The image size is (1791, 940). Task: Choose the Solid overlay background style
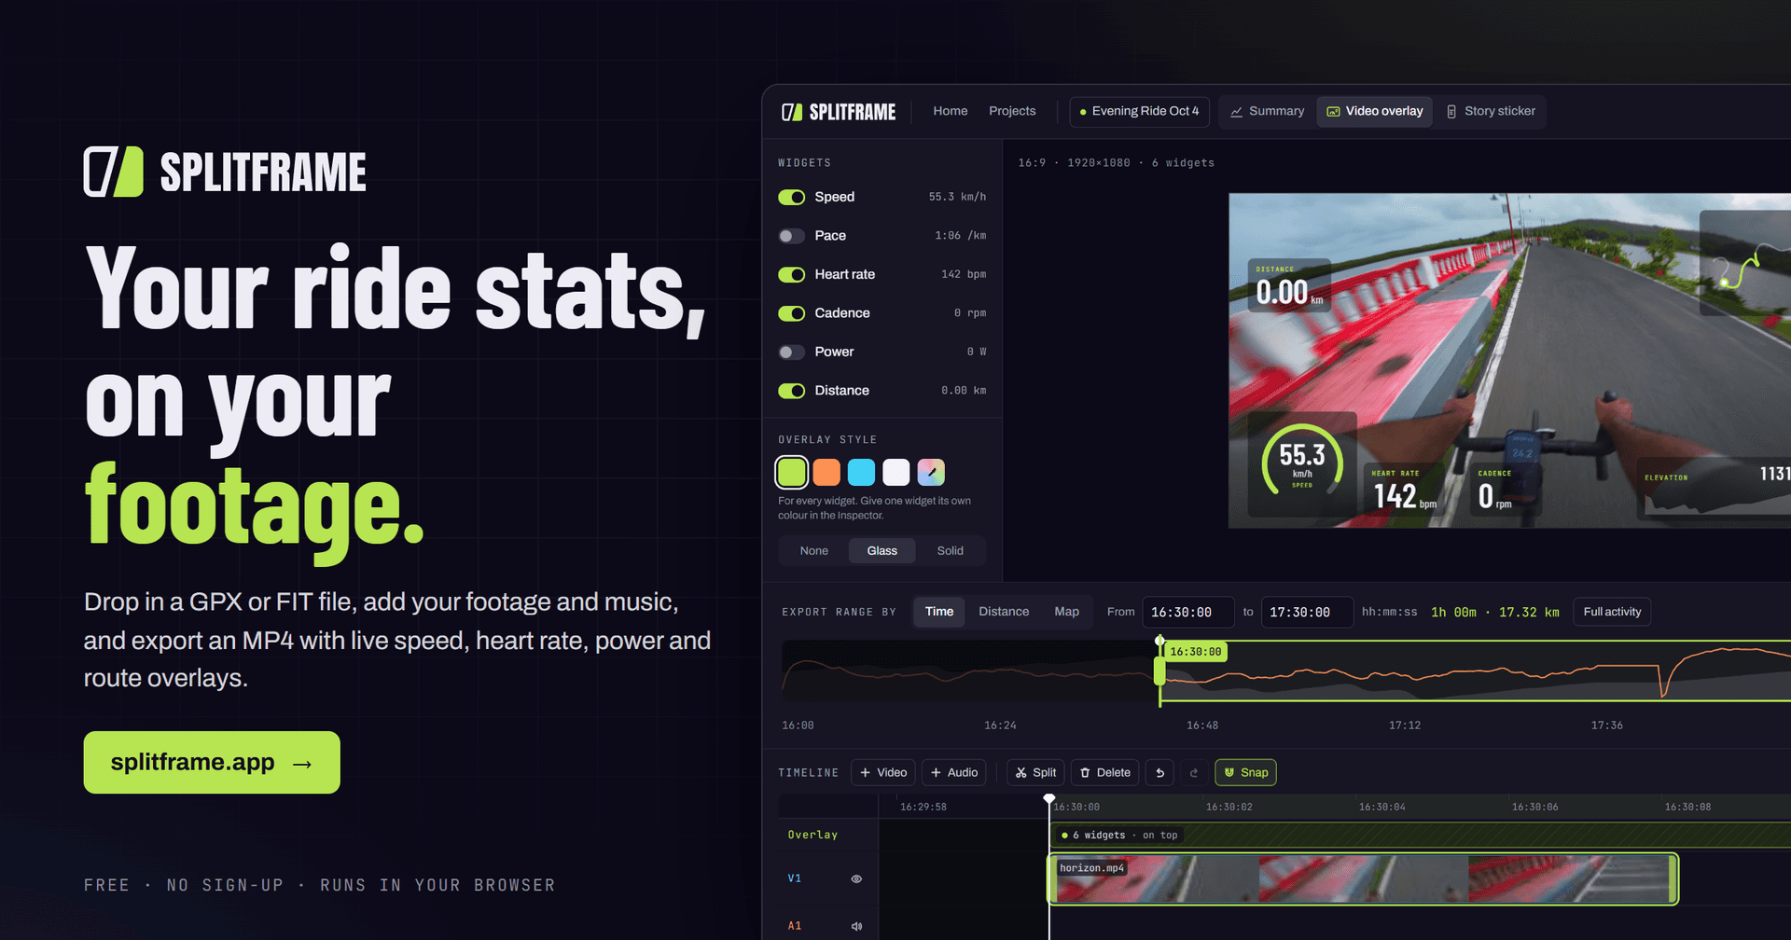point(950,551)
